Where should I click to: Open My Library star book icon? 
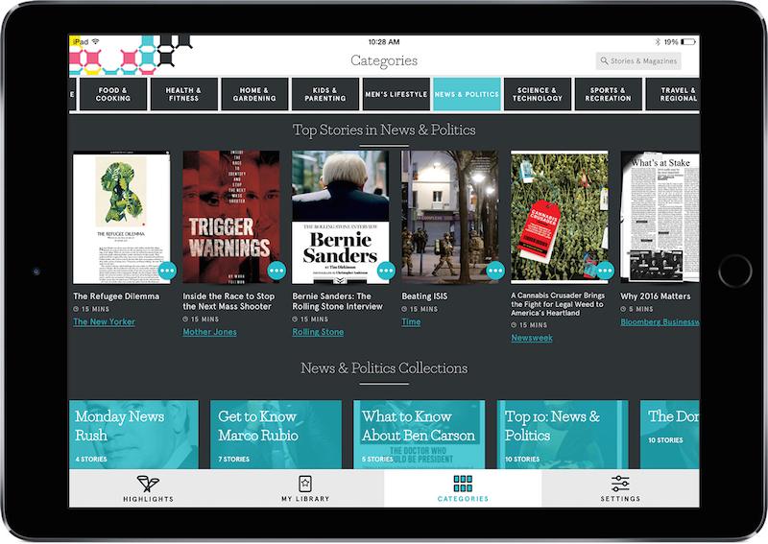coord(305,484)
